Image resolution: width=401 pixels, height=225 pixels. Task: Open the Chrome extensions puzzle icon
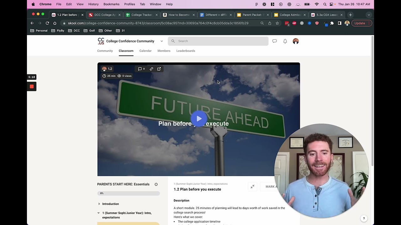coord(332,23)
